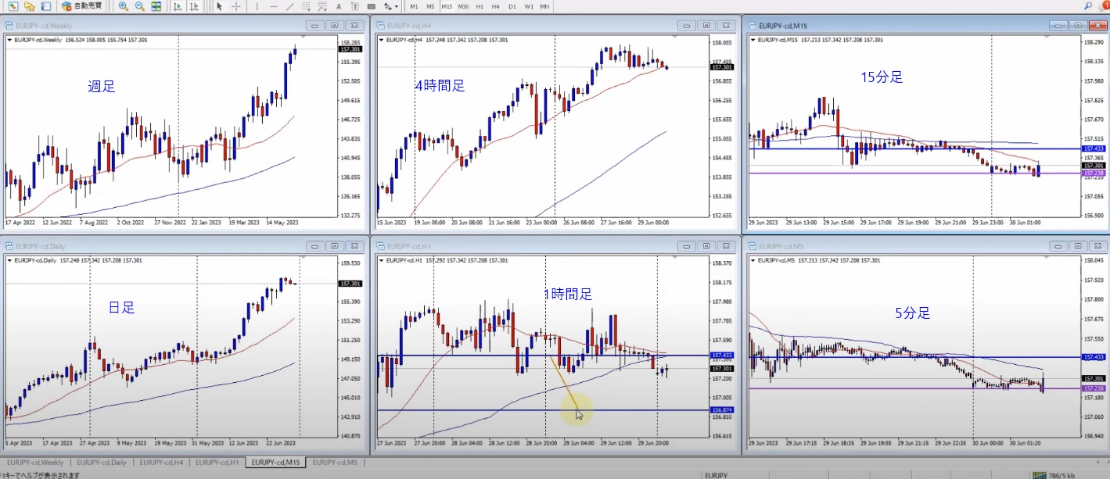Switch timeframe to H4

click(x=495, y=6)
